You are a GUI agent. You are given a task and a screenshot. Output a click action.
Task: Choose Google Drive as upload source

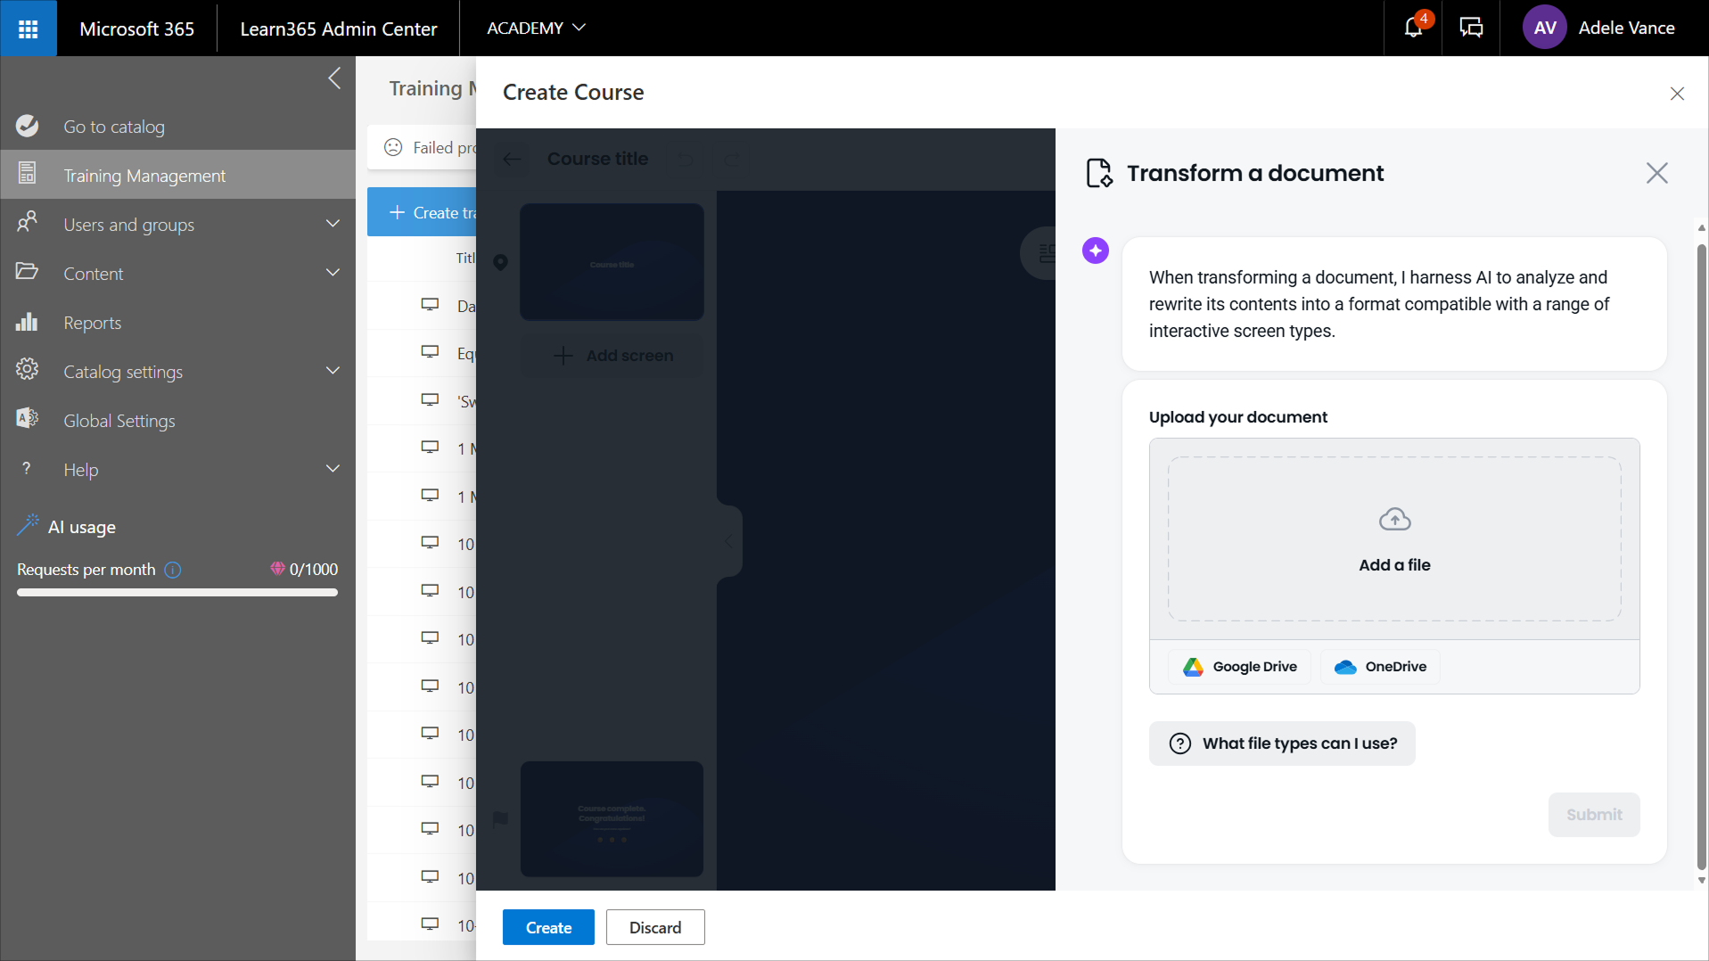1239,667
